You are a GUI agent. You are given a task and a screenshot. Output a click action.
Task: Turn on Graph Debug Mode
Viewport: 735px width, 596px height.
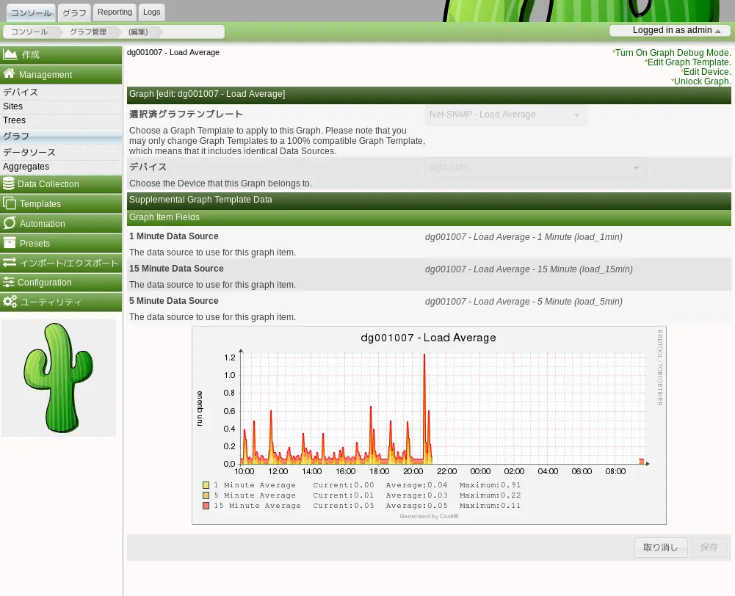click(x=673, y=53)
